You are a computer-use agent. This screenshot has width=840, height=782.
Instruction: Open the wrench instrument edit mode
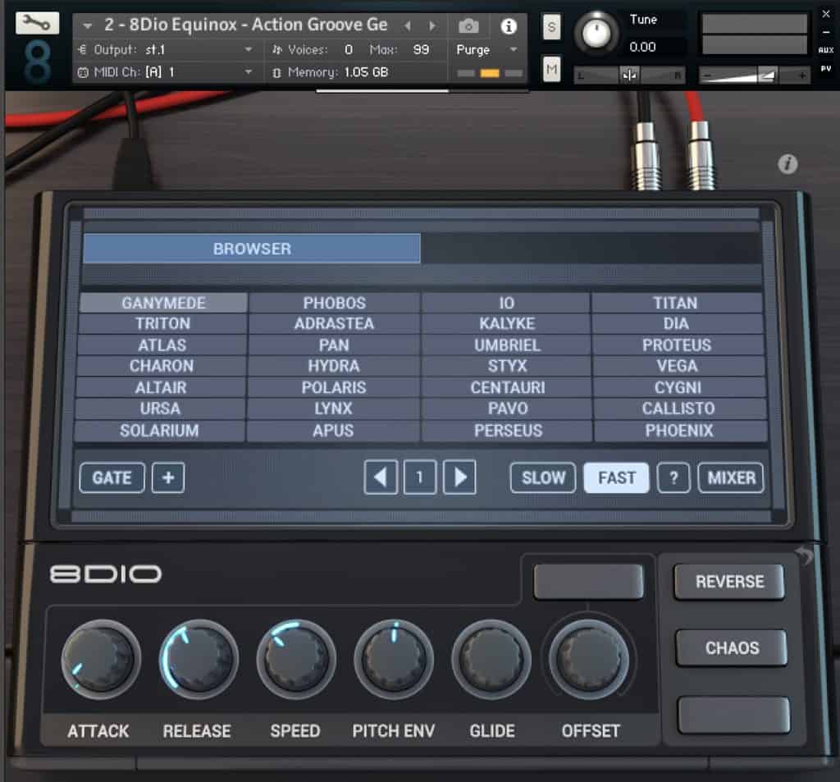coord(37,23)
